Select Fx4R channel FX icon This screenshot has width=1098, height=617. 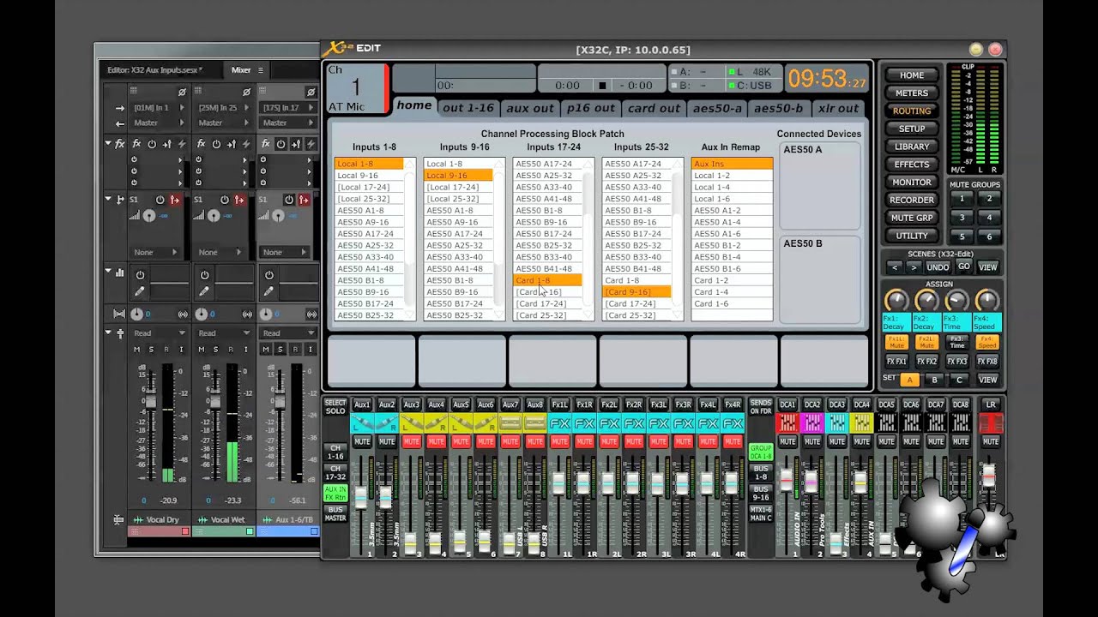click(733, 423)
